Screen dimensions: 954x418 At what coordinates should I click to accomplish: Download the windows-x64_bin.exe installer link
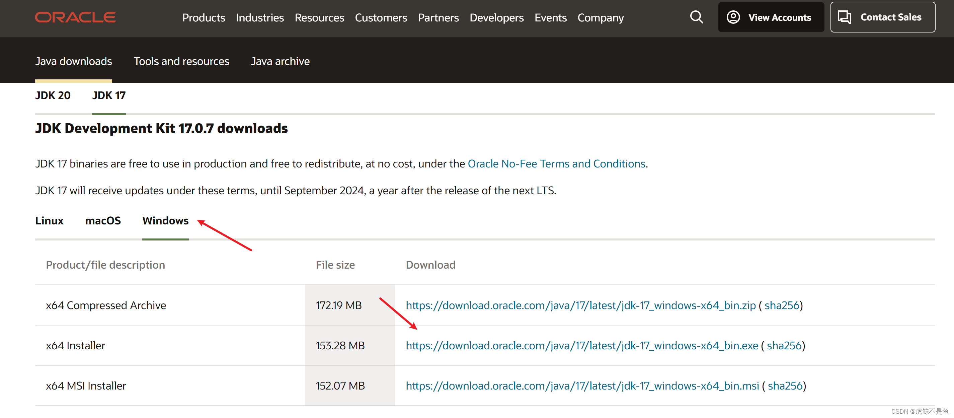[582, 346]
